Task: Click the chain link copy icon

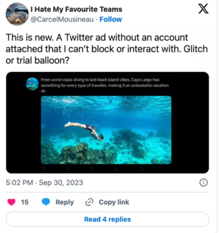Action: (x=89, y=202)
